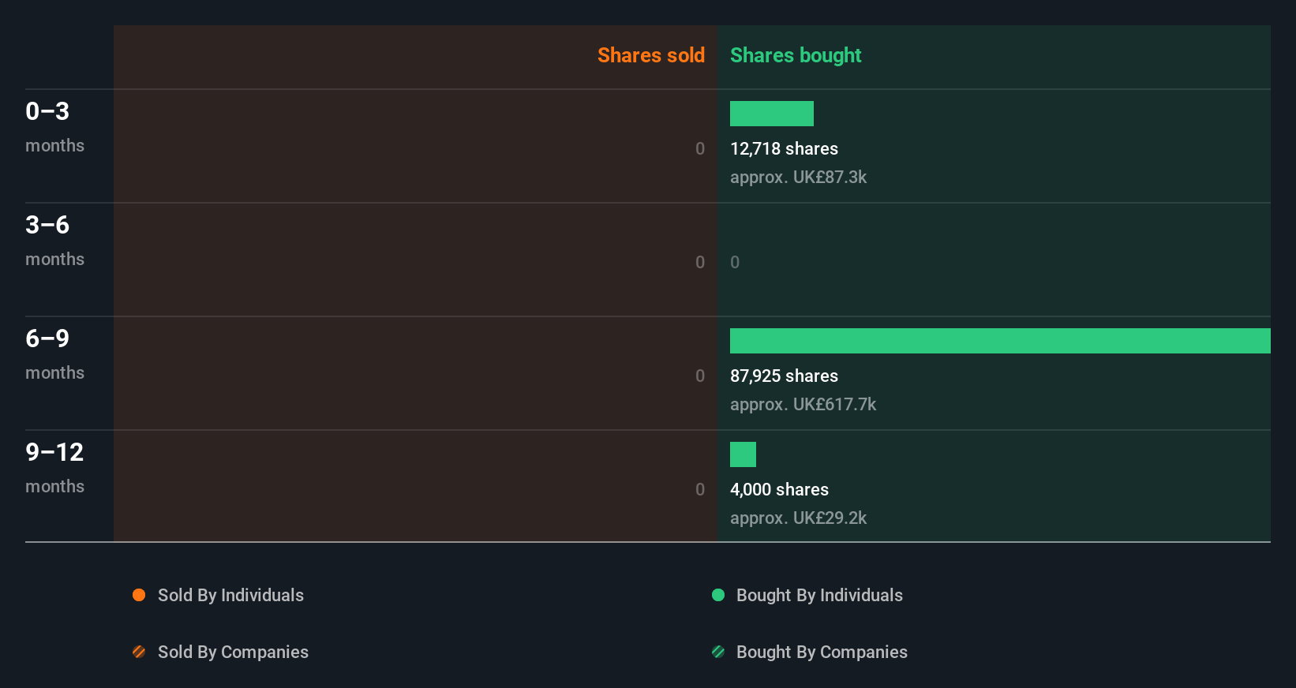1296x688 pixels.
Task: Select the 12,718 shares value
Action: 784,149
